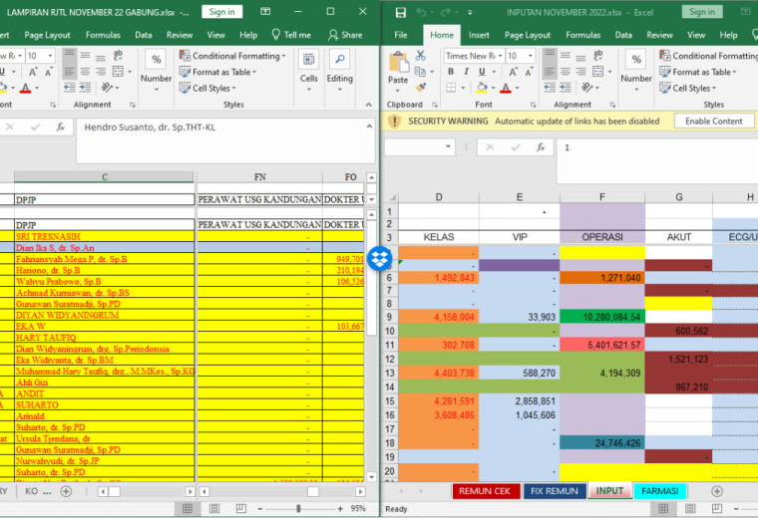The width and height of the screenshot is (758, 518).
Task: Select cell F9 with value 10,280,084.54
Action: [601, 317]
